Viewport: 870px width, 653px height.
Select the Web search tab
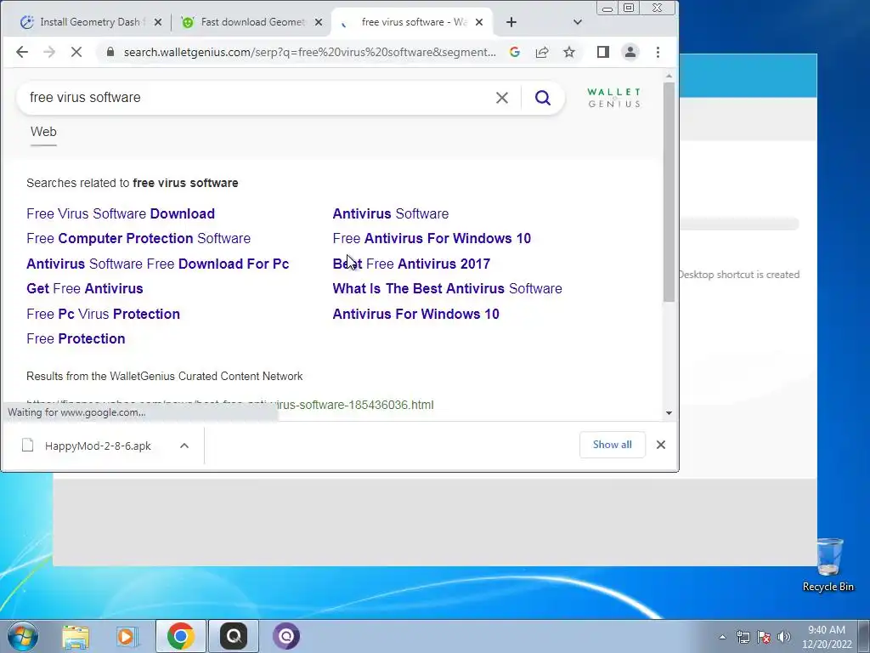[x=43, y=132]
